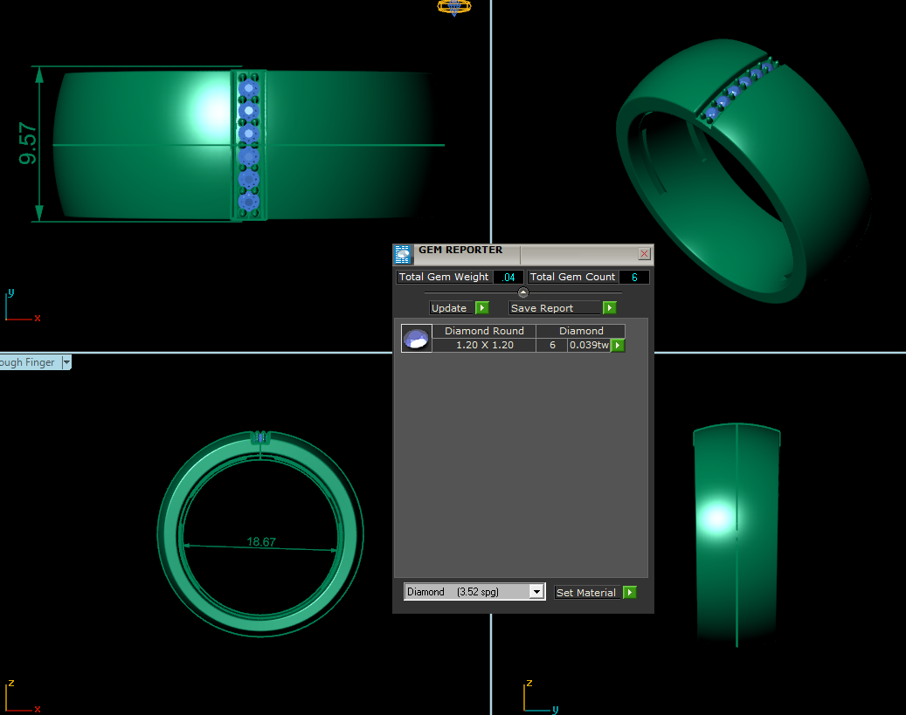Select the 1.20 X 1.20 size cell

pyautogui.click(x=484, y=345)
